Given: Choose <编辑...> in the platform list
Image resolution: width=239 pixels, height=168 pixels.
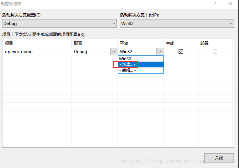Looking at the screenshot, I should (141, 70).
